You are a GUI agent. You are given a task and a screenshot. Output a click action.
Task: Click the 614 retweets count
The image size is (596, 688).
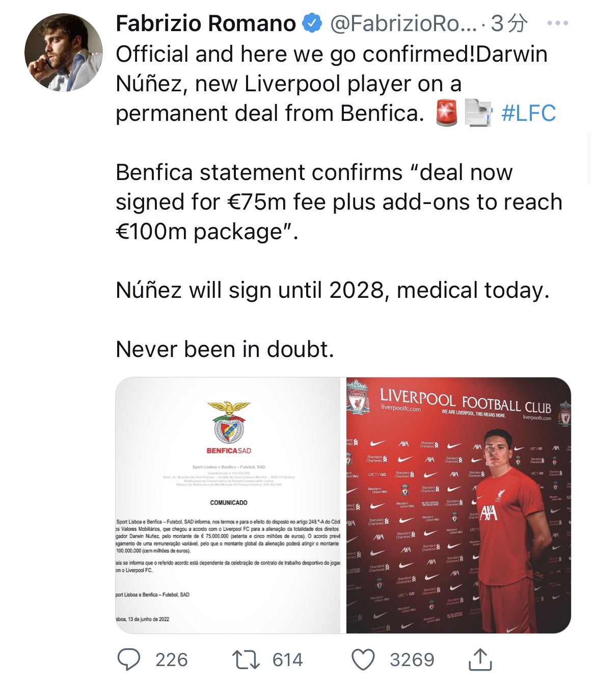tap(288, 660)
